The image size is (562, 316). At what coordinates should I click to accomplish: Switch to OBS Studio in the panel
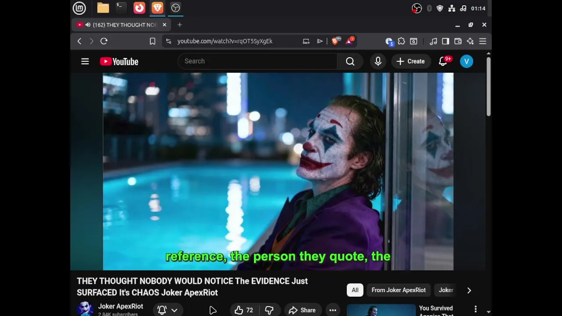pos(176,8)
